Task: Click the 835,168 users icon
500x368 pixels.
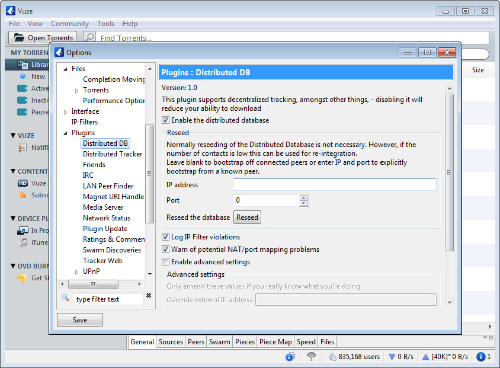Action: (332, 357)
